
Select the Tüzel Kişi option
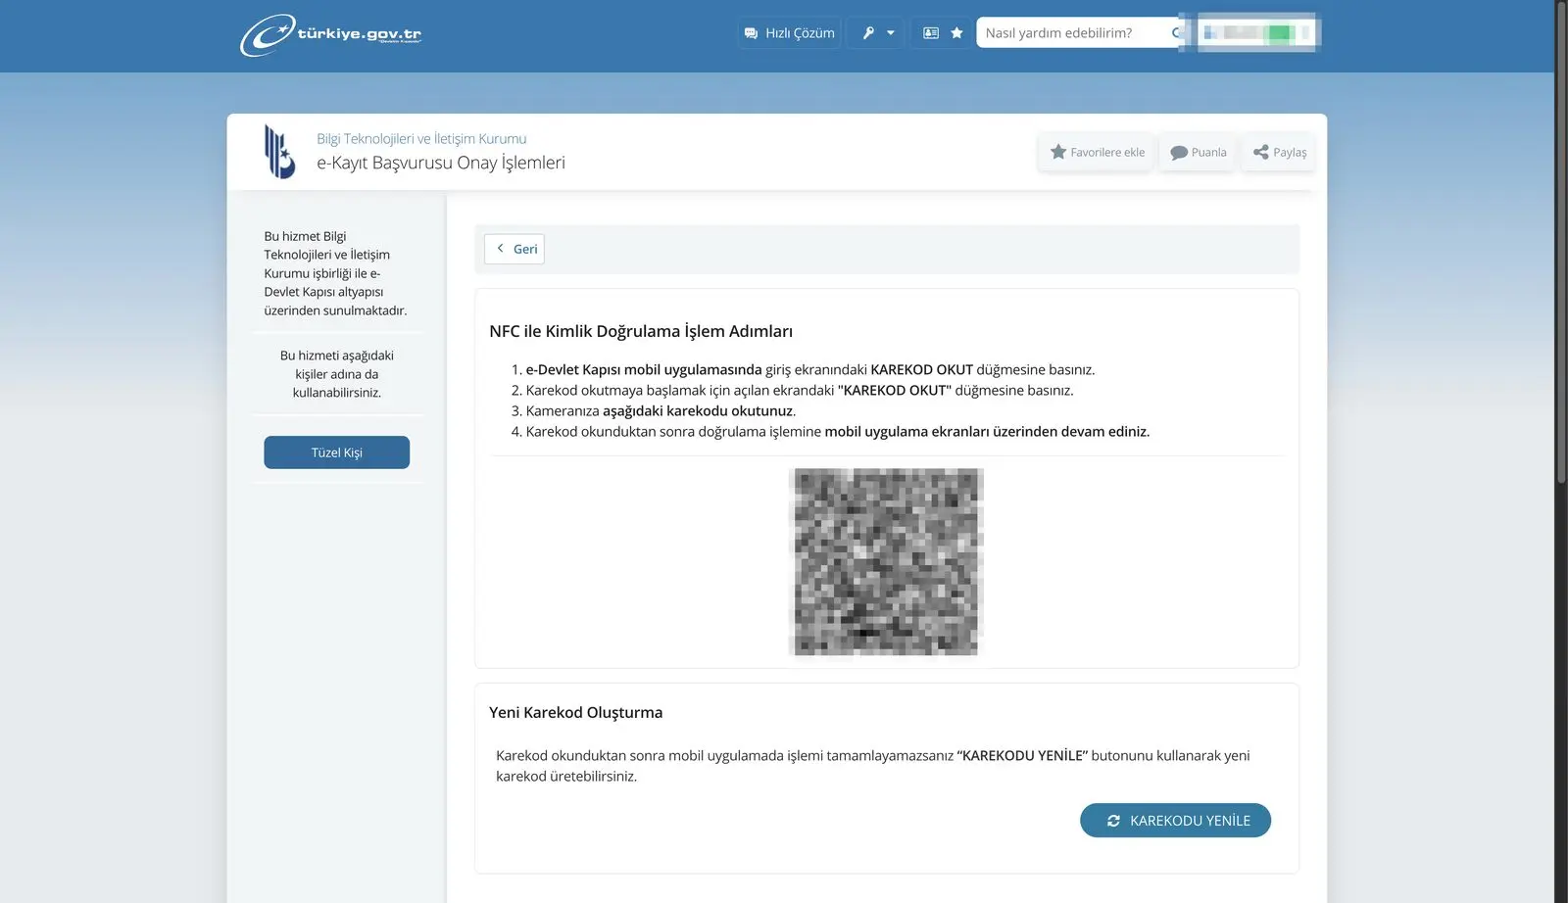pyautogui.click(x=336, y=452)
